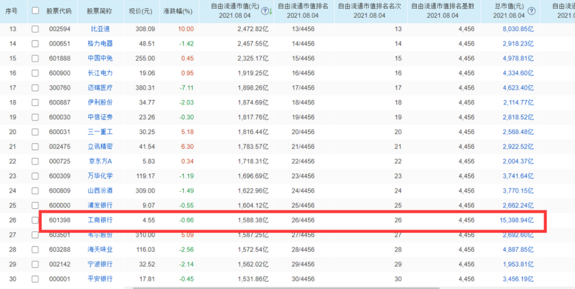Sort by 涨跌幅(%) column header
This screenshot has height=289, width=575.
(x=178, y=11)
